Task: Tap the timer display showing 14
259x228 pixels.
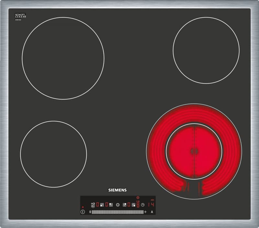Action: 151,205
